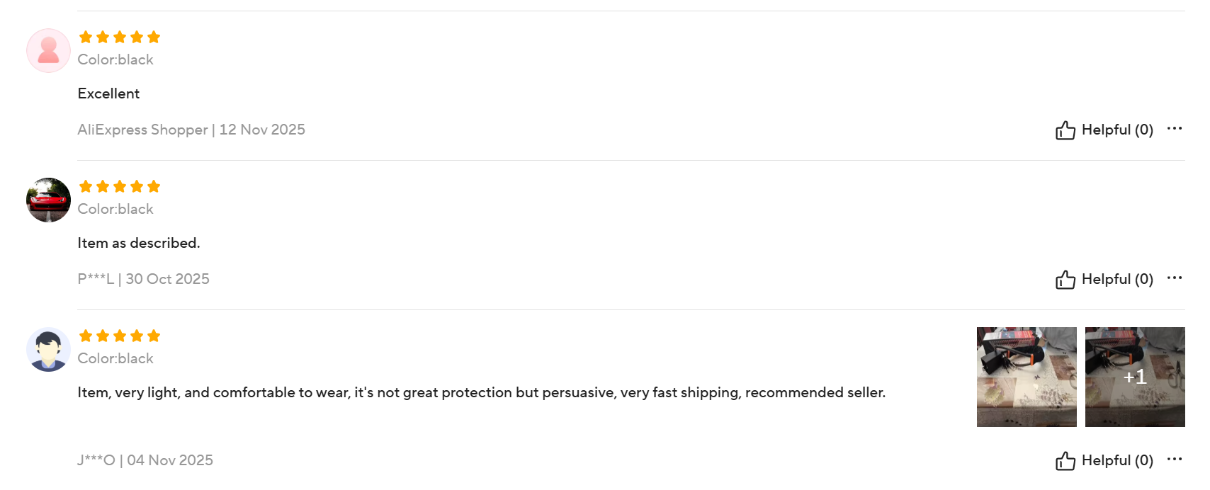
Task: Click the 'Item as described.' review text
Action: (x=139, y=244)
